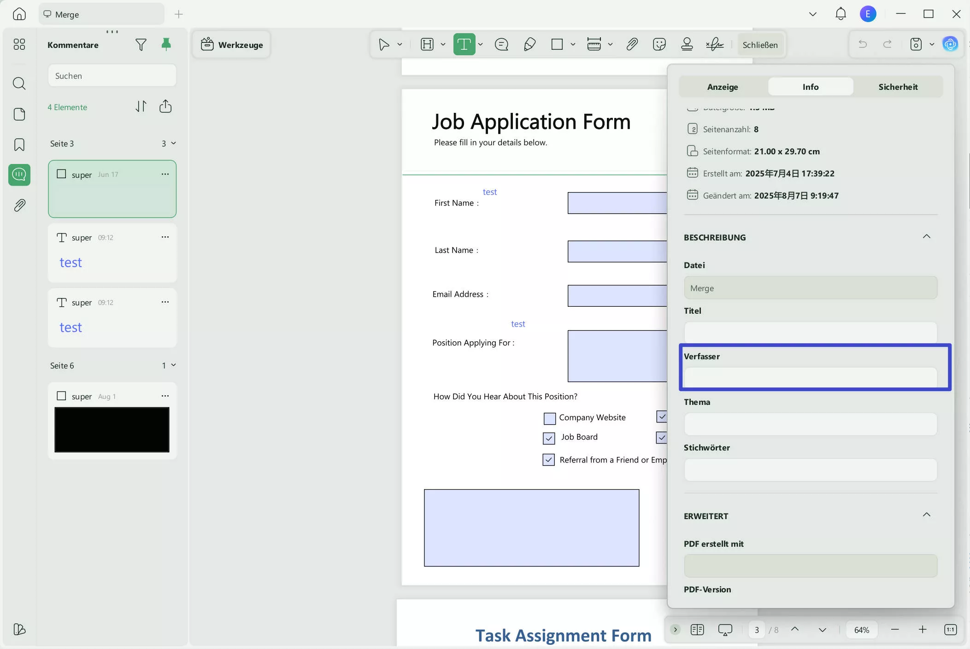The width and height of the screenshot is (970, 649).
Task: Toggle the Referral from a Friend checkbox
Action: click(548, 460)
